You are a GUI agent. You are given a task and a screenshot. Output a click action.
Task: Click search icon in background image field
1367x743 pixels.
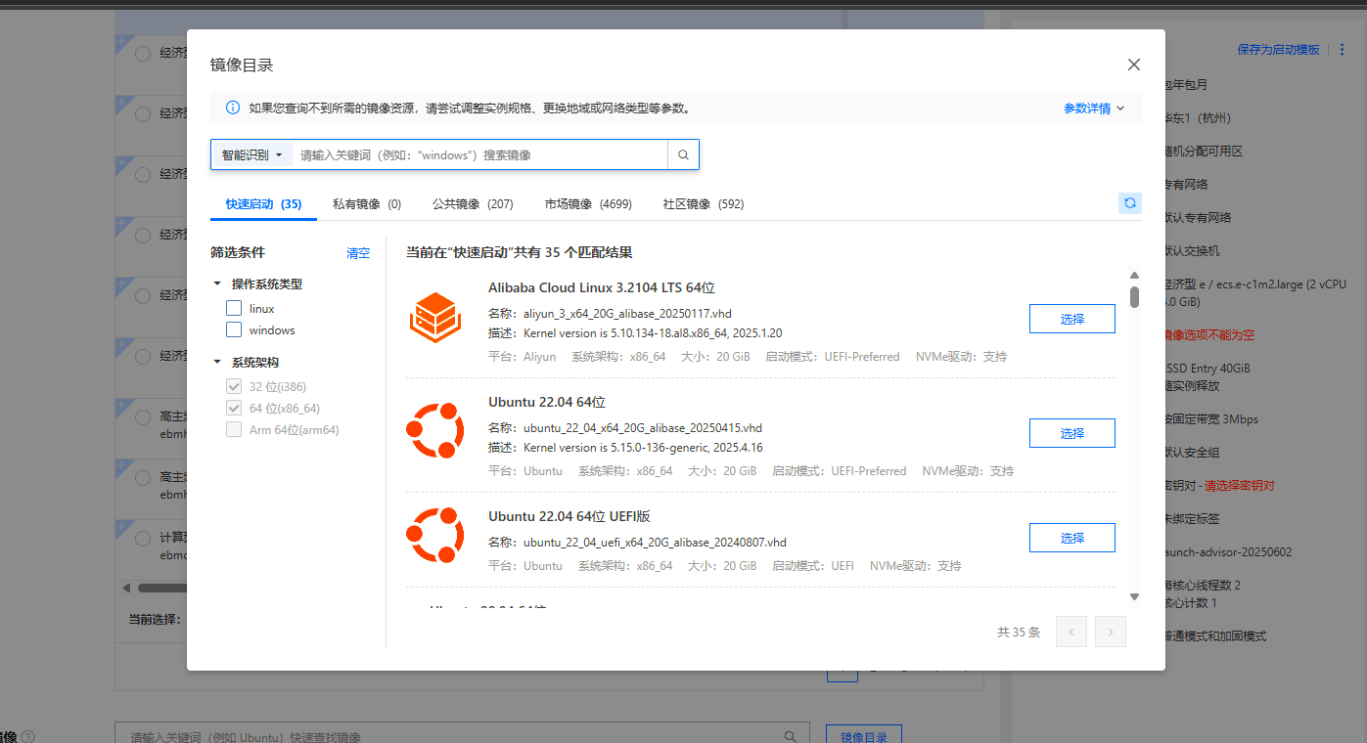click(791, 736)
